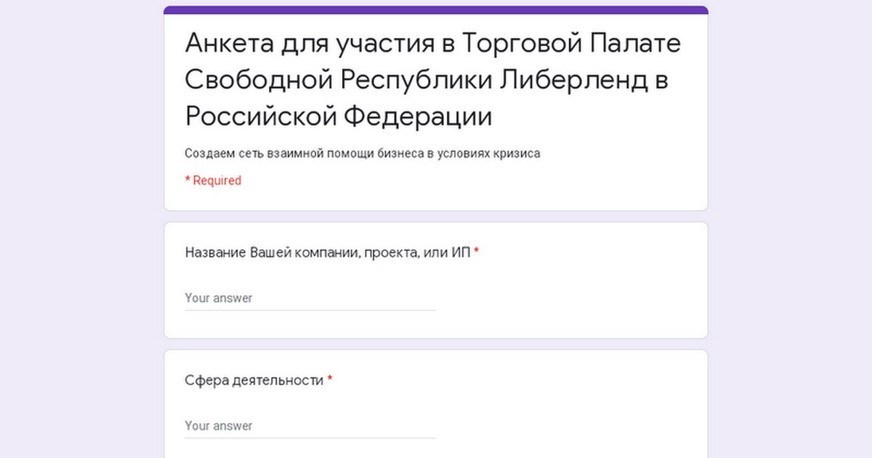Viewport: 872px width, 458px height.
Task: Click the red '* Required' notice
Action: point(213,180)
